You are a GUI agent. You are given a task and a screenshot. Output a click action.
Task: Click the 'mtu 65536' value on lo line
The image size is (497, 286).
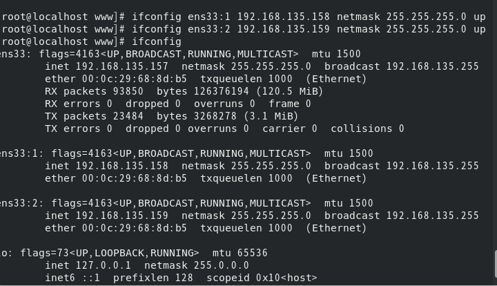coord(240,253)
